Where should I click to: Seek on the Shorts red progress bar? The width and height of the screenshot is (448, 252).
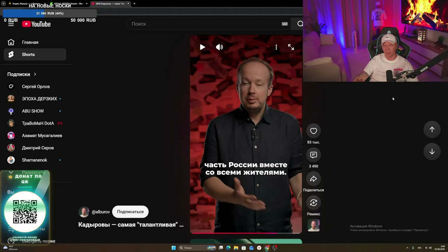(246, 233)
